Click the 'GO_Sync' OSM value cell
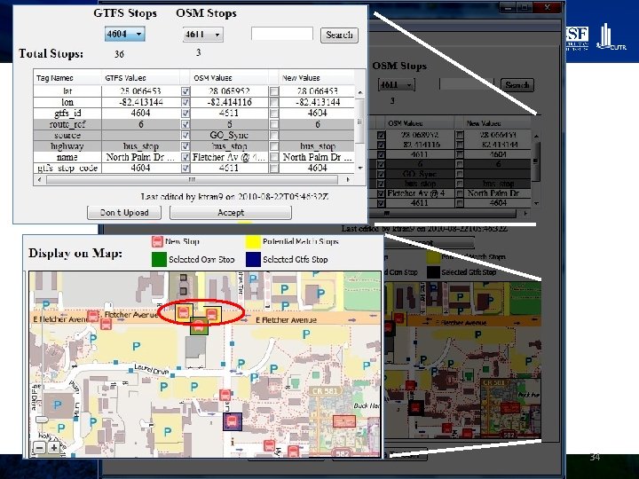Screen dimensions: 639x479 tap(229, 135)
